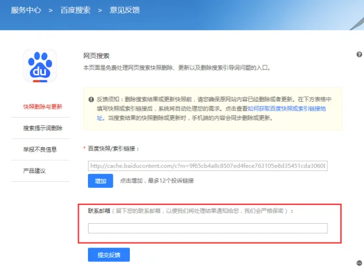Open the chat bubble icon at bottom right
364x271 pixels.
click(x=359, y=263)
